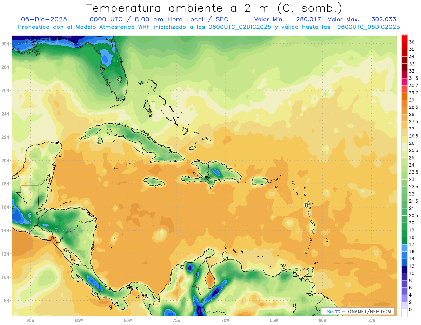421x325 pixels.
Task: Click legend value 31.5
Action: tap(414, 78)
